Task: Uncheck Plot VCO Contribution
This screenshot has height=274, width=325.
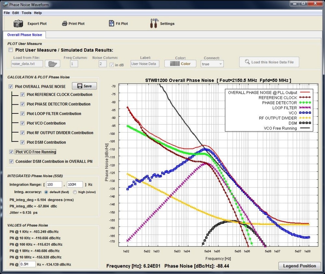Action: 22,123
